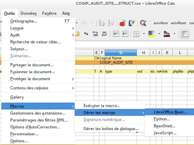The width and height of the screenshot is (194, 145).
Task: Add a decimal place
Action: pos(95,34)
